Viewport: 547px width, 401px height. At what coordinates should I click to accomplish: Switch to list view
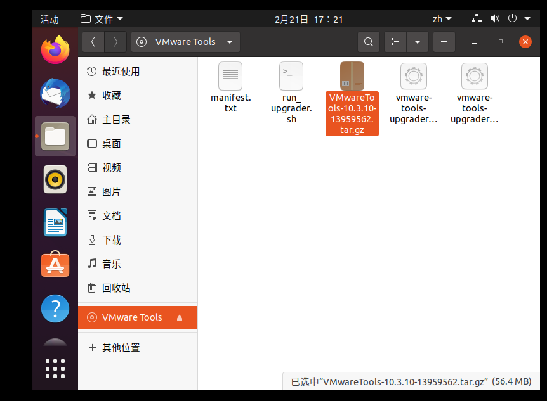(395, 42)
